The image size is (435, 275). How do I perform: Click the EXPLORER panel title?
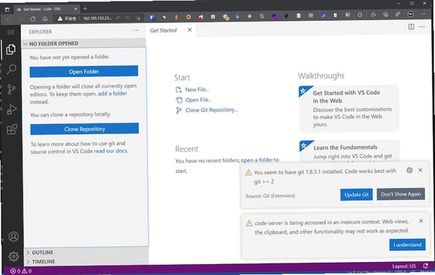41,32
